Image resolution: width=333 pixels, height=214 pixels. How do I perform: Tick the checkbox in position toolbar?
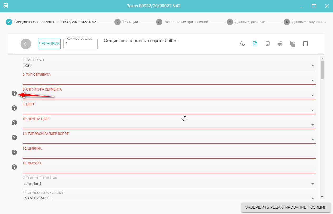coord(306,44)
